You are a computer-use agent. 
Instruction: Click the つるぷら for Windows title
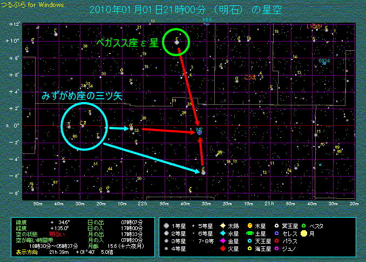tap(32, 4)
